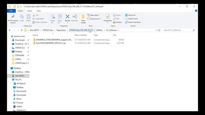Viewport: 205px width, 115px height.
Task: Open the address bar history dropdown
Action: (157, 30)
